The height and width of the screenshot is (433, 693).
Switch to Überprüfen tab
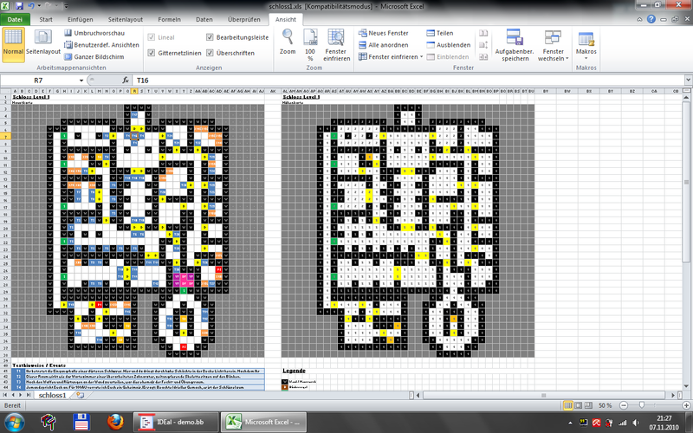pyautogui.click(x=244, y=19)
